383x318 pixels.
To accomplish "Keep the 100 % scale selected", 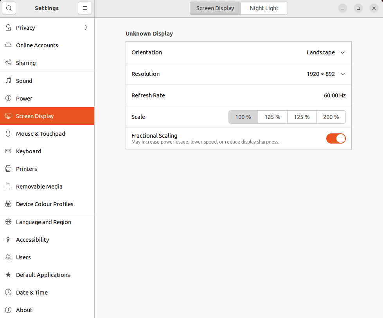I will (x=243, y=117).
